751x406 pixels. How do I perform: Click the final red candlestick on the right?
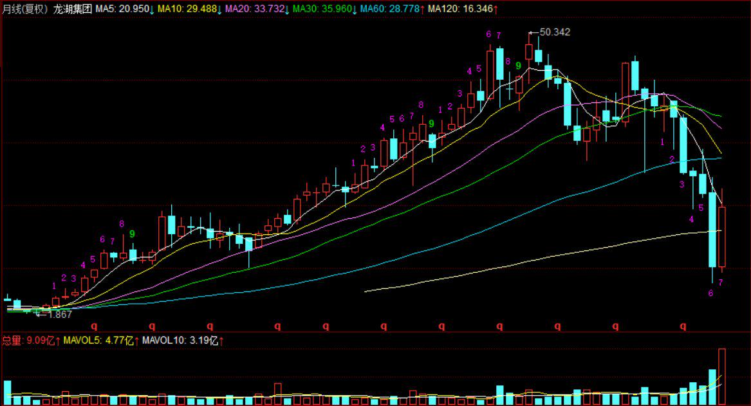pos(722,236)
